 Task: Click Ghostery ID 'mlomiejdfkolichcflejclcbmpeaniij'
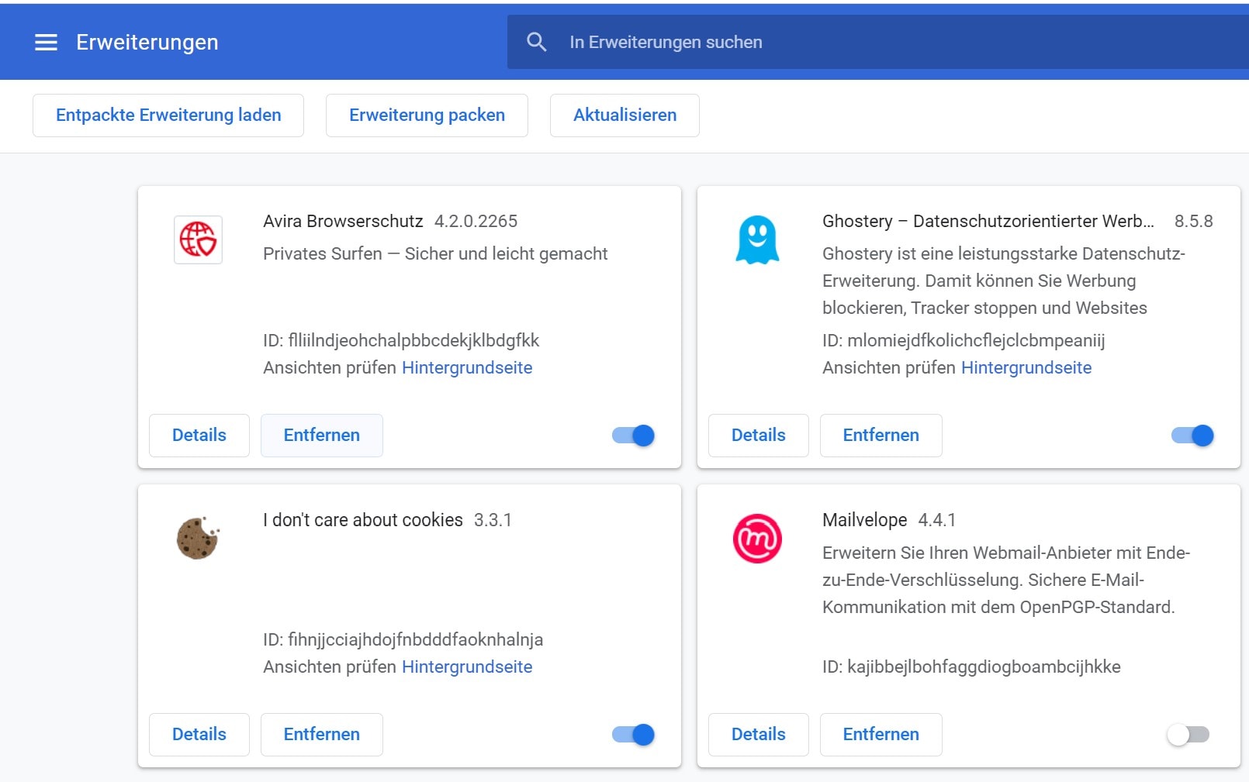point(976,340)
